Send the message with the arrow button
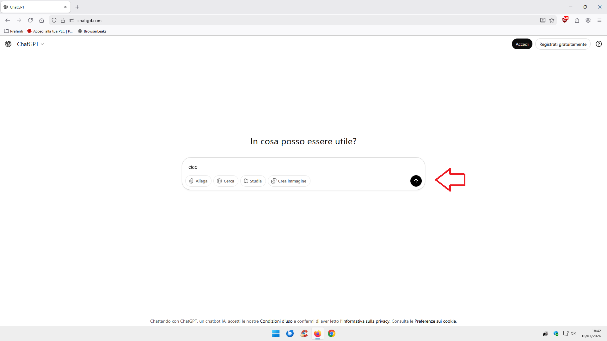Image resolution: width=607 pixels, height=341 pixels. click(416, 181)
